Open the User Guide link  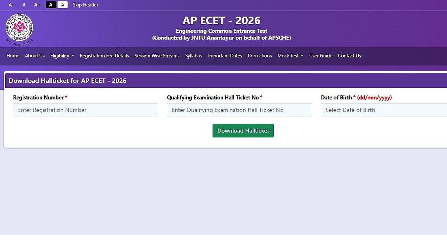point(321,56)
